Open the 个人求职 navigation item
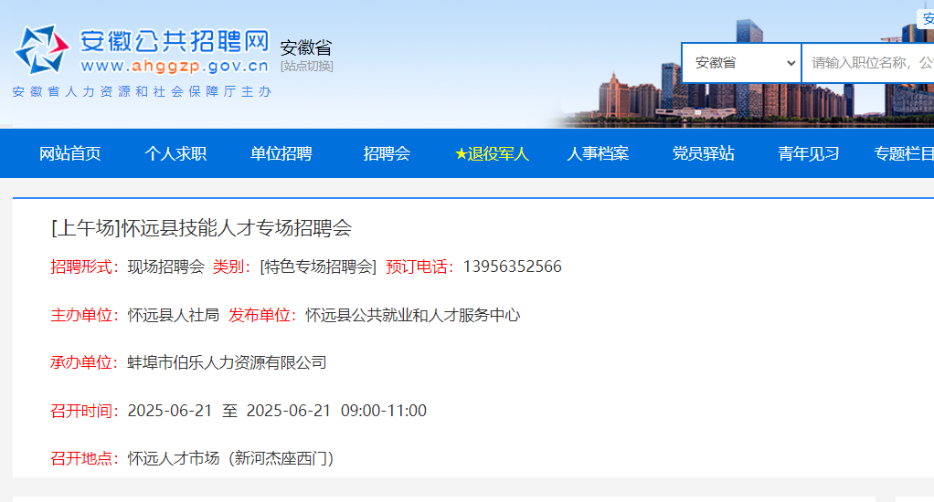The image size is (934, 502). 175,153
